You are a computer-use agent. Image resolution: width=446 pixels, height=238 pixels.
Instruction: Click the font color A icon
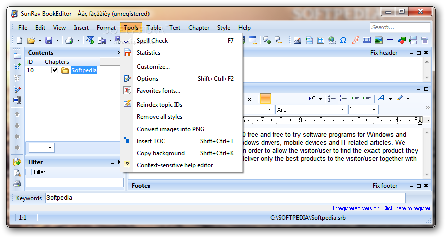(381, 98)
